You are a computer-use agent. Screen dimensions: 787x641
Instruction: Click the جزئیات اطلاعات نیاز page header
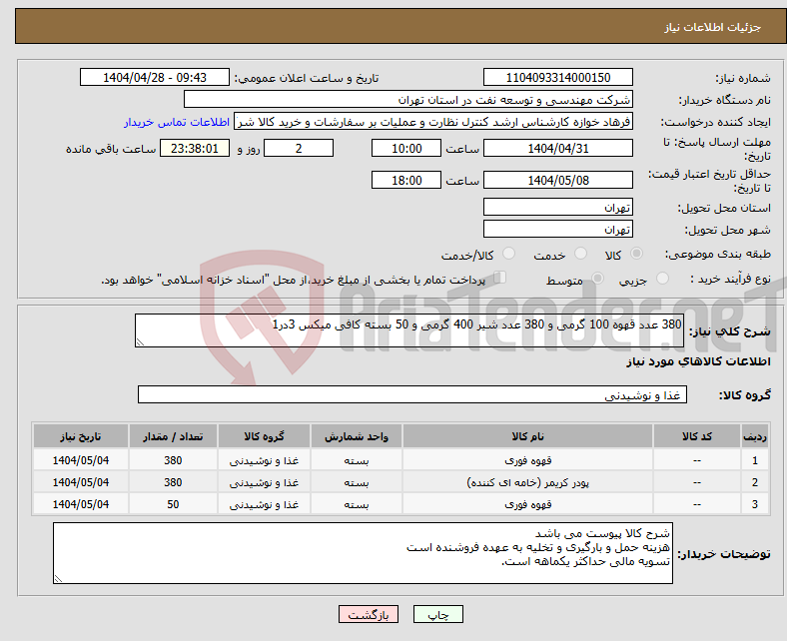pos(713,27)
